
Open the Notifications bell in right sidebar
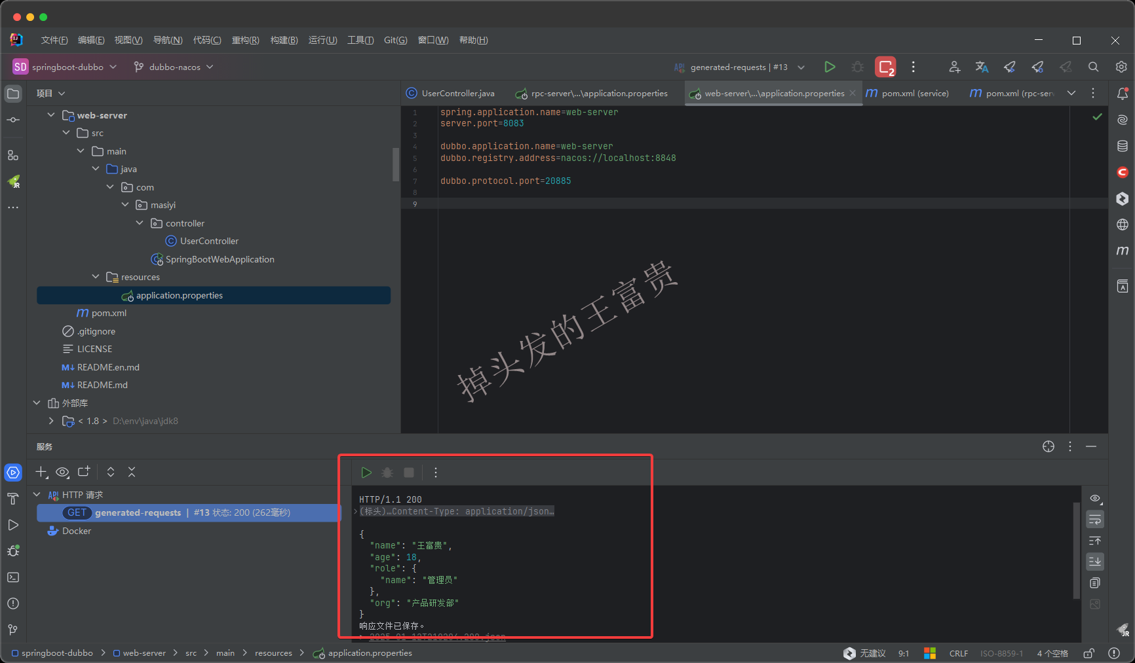(x=1123, y=94)
